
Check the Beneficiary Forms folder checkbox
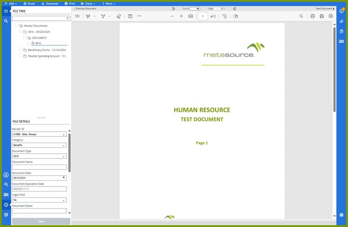(x=21, y=49)
